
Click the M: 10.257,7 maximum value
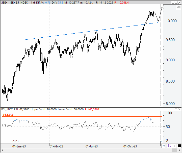pyautogui.click(x=72, y=3)
